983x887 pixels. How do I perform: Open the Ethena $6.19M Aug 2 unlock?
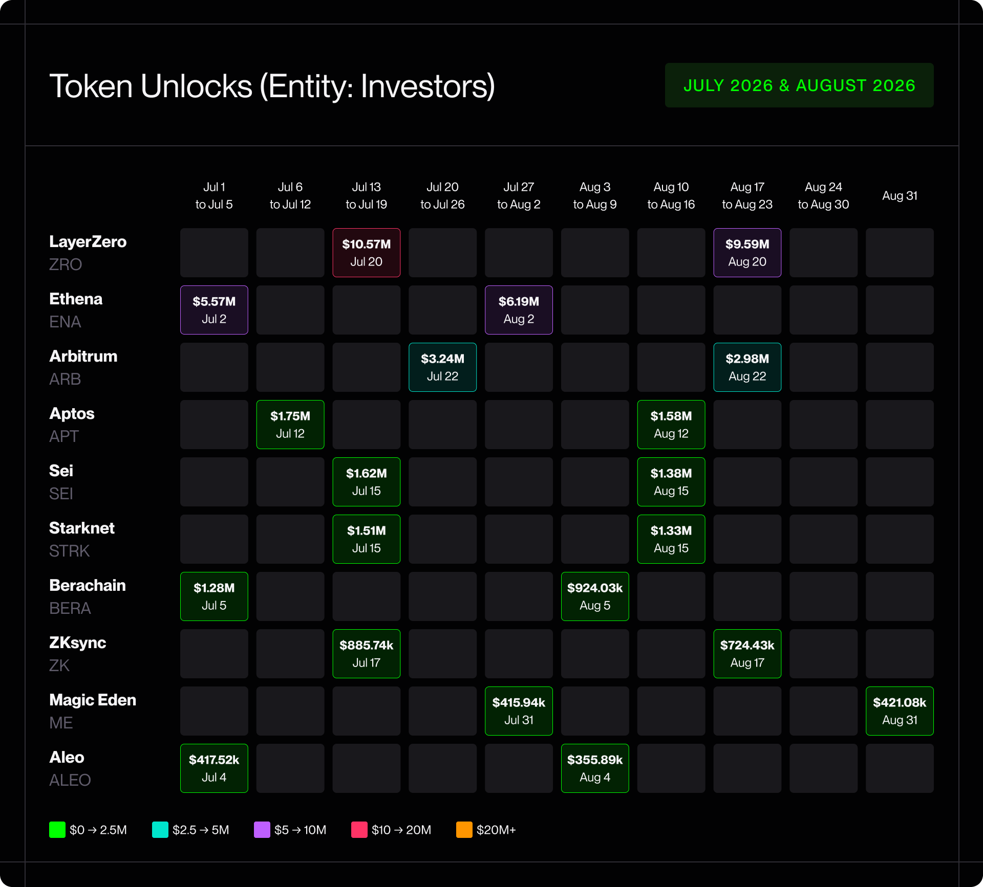[519, 310]
